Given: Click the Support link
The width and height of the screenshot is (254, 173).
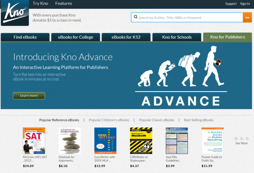Looking at the screenshot, I should pyautogui.click(x=231, y=4).
